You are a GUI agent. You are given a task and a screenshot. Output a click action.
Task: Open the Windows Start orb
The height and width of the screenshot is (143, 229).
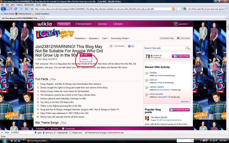[4, 140]
